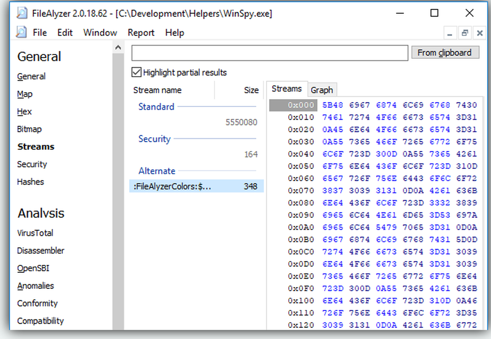Open General page in sidebar
The height and width of the screenshot is (339, 491).
(x=31, y=77)
